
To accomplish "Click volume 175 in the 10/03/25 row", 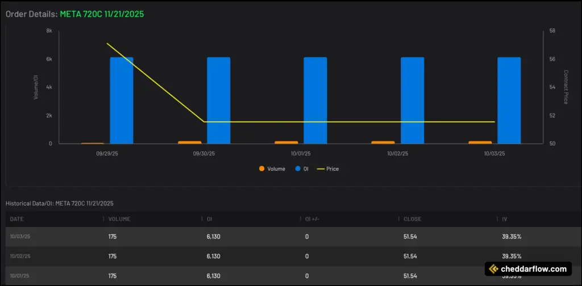I will click(x=113, y=237).
